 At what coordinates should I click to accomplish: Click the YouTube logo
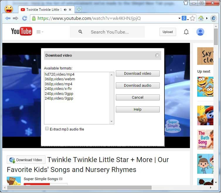point(21,32)
